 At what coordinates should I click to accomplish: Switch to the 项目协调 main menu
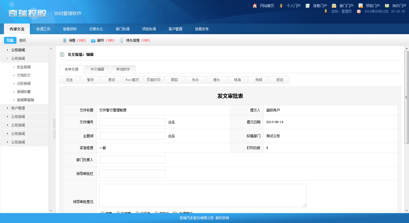[149, 29]
